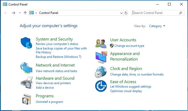Screen dimensions: 188x111
Task: Select View network status and tasks
Action: tap(56, 71)
